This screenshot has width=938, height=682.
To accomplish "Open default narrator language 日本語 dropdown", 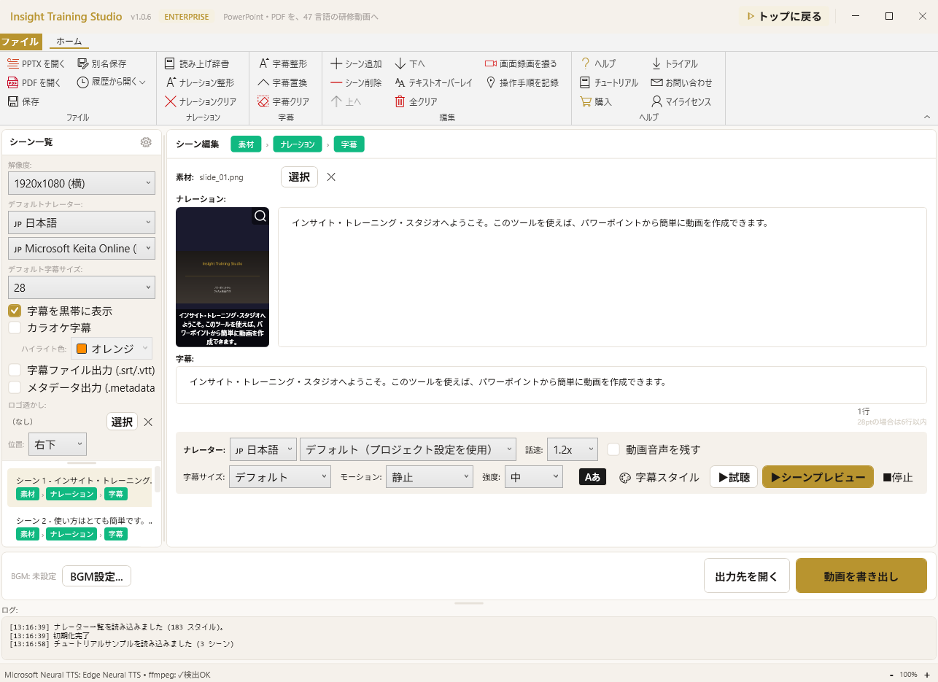I will tap(82, 222).
